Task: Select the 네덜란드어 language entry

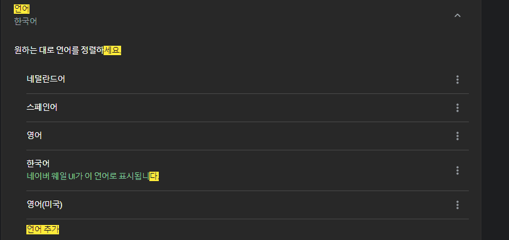Action: [x=46, y=79]
